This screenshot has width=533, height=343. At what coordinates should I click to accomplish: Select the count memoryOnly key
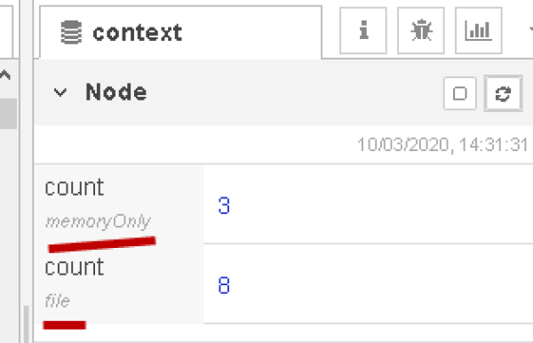point(74,187)
